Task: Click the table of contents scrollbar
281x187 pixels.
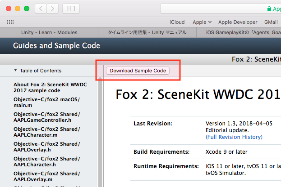Action: point(100,132)
